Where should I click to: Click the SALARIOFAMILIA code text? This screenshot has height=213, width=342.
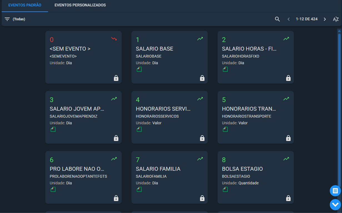coord(151,176)
